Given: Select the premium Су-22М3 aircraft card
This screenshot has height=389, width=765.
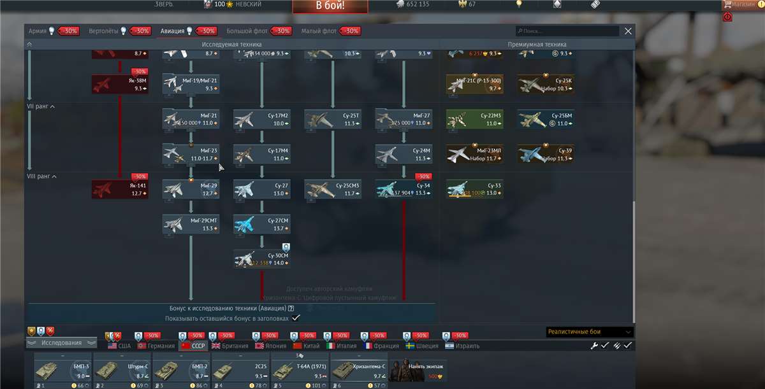Looking at the screenshot, I should [474, 119].
